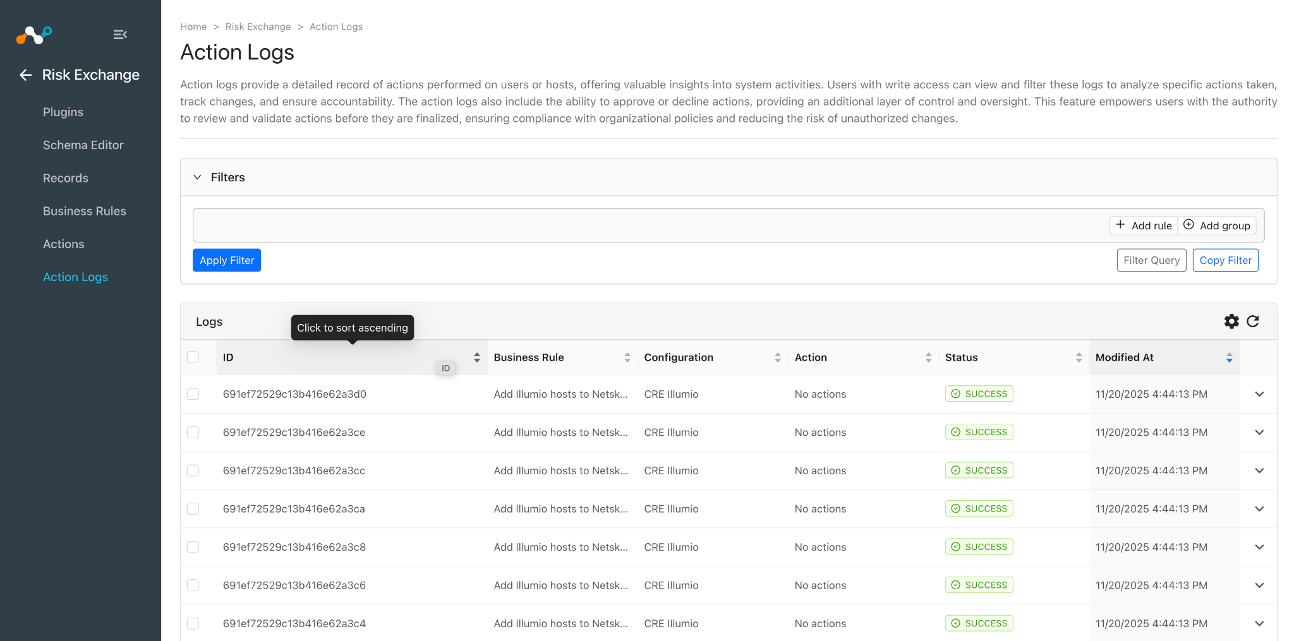Image resolution: width=1294 pixels, height=641 pixels.
Task: Go back using Risk Exchange arrow
Action: click(x=25, y=75)
